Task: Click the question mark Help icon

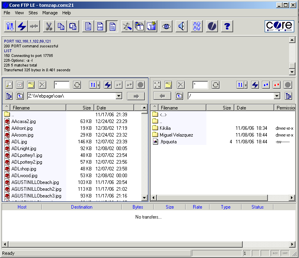Action: pos(227,26)
